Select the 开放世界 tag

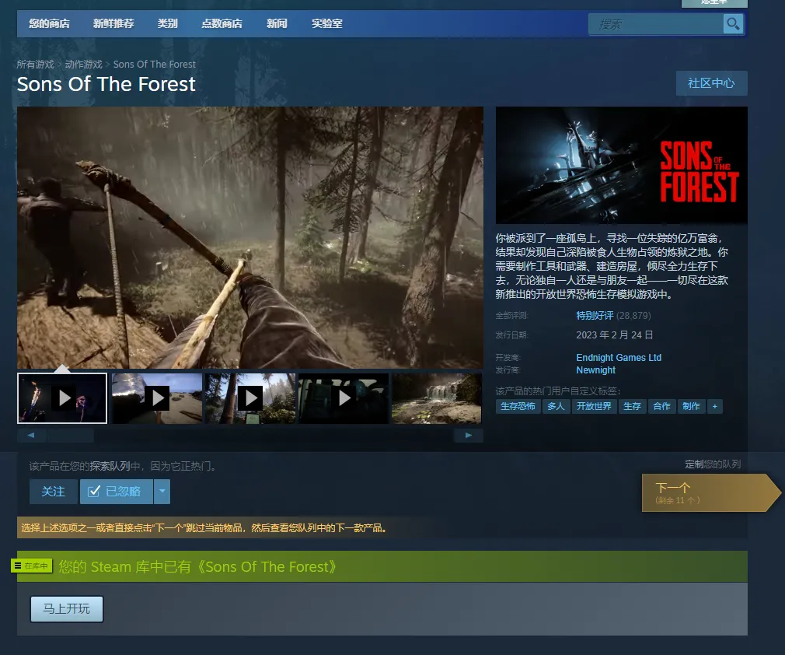[595, 406]
